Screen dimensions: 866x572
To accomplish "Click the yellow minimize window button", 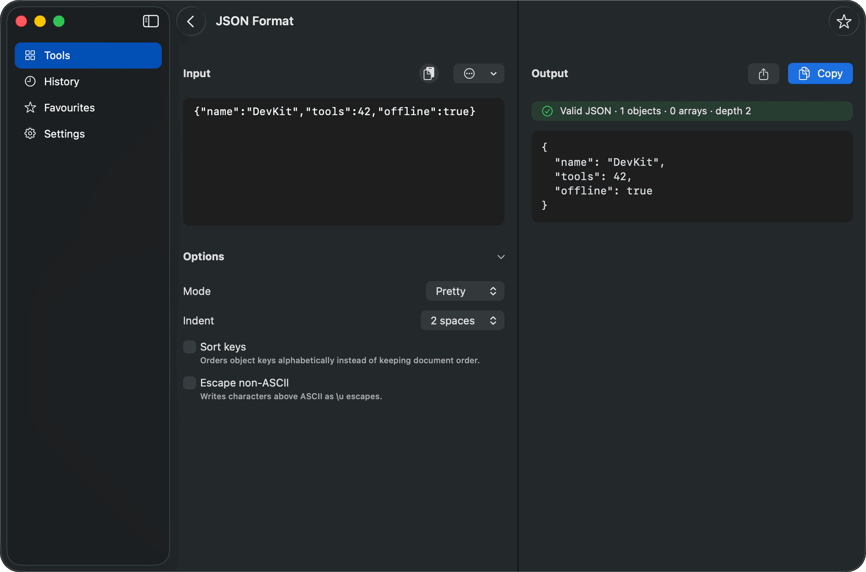I will [40, 21].
